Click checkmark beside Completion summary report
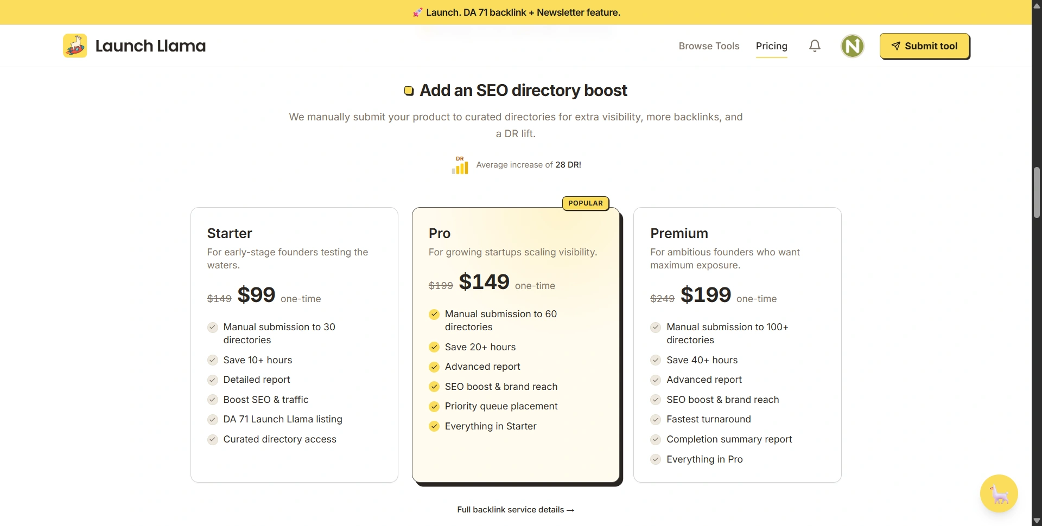1042x526 pixels. (656, 439)
